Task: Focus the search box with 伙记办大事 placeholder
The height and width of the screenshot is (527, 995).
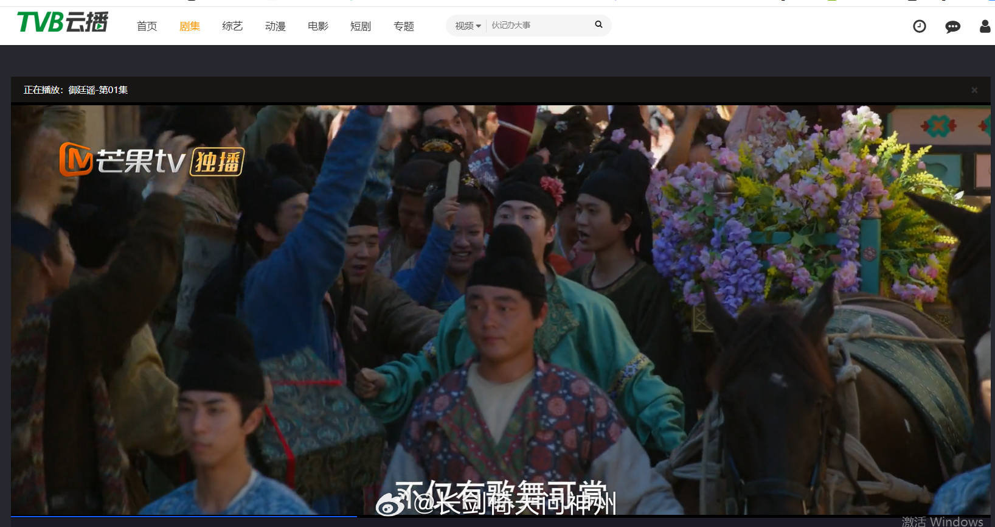Action: pyautogui.click(x=538, y=25)
